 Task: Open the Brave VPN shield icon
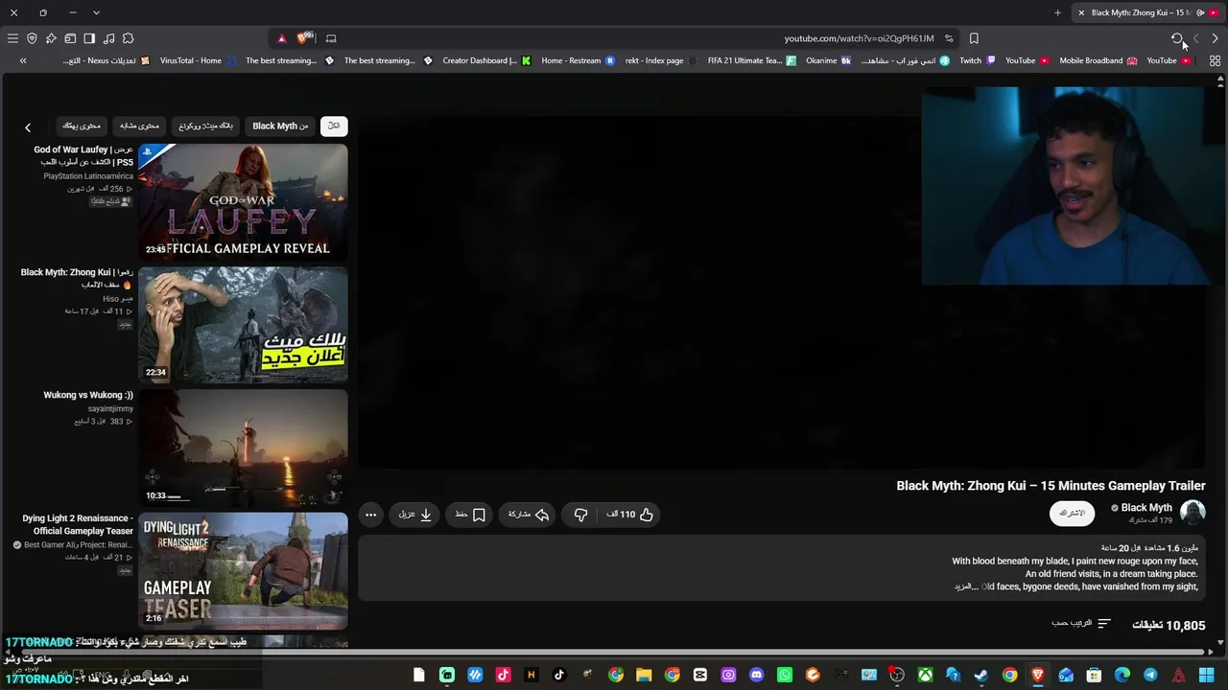[x=32, y=38]
